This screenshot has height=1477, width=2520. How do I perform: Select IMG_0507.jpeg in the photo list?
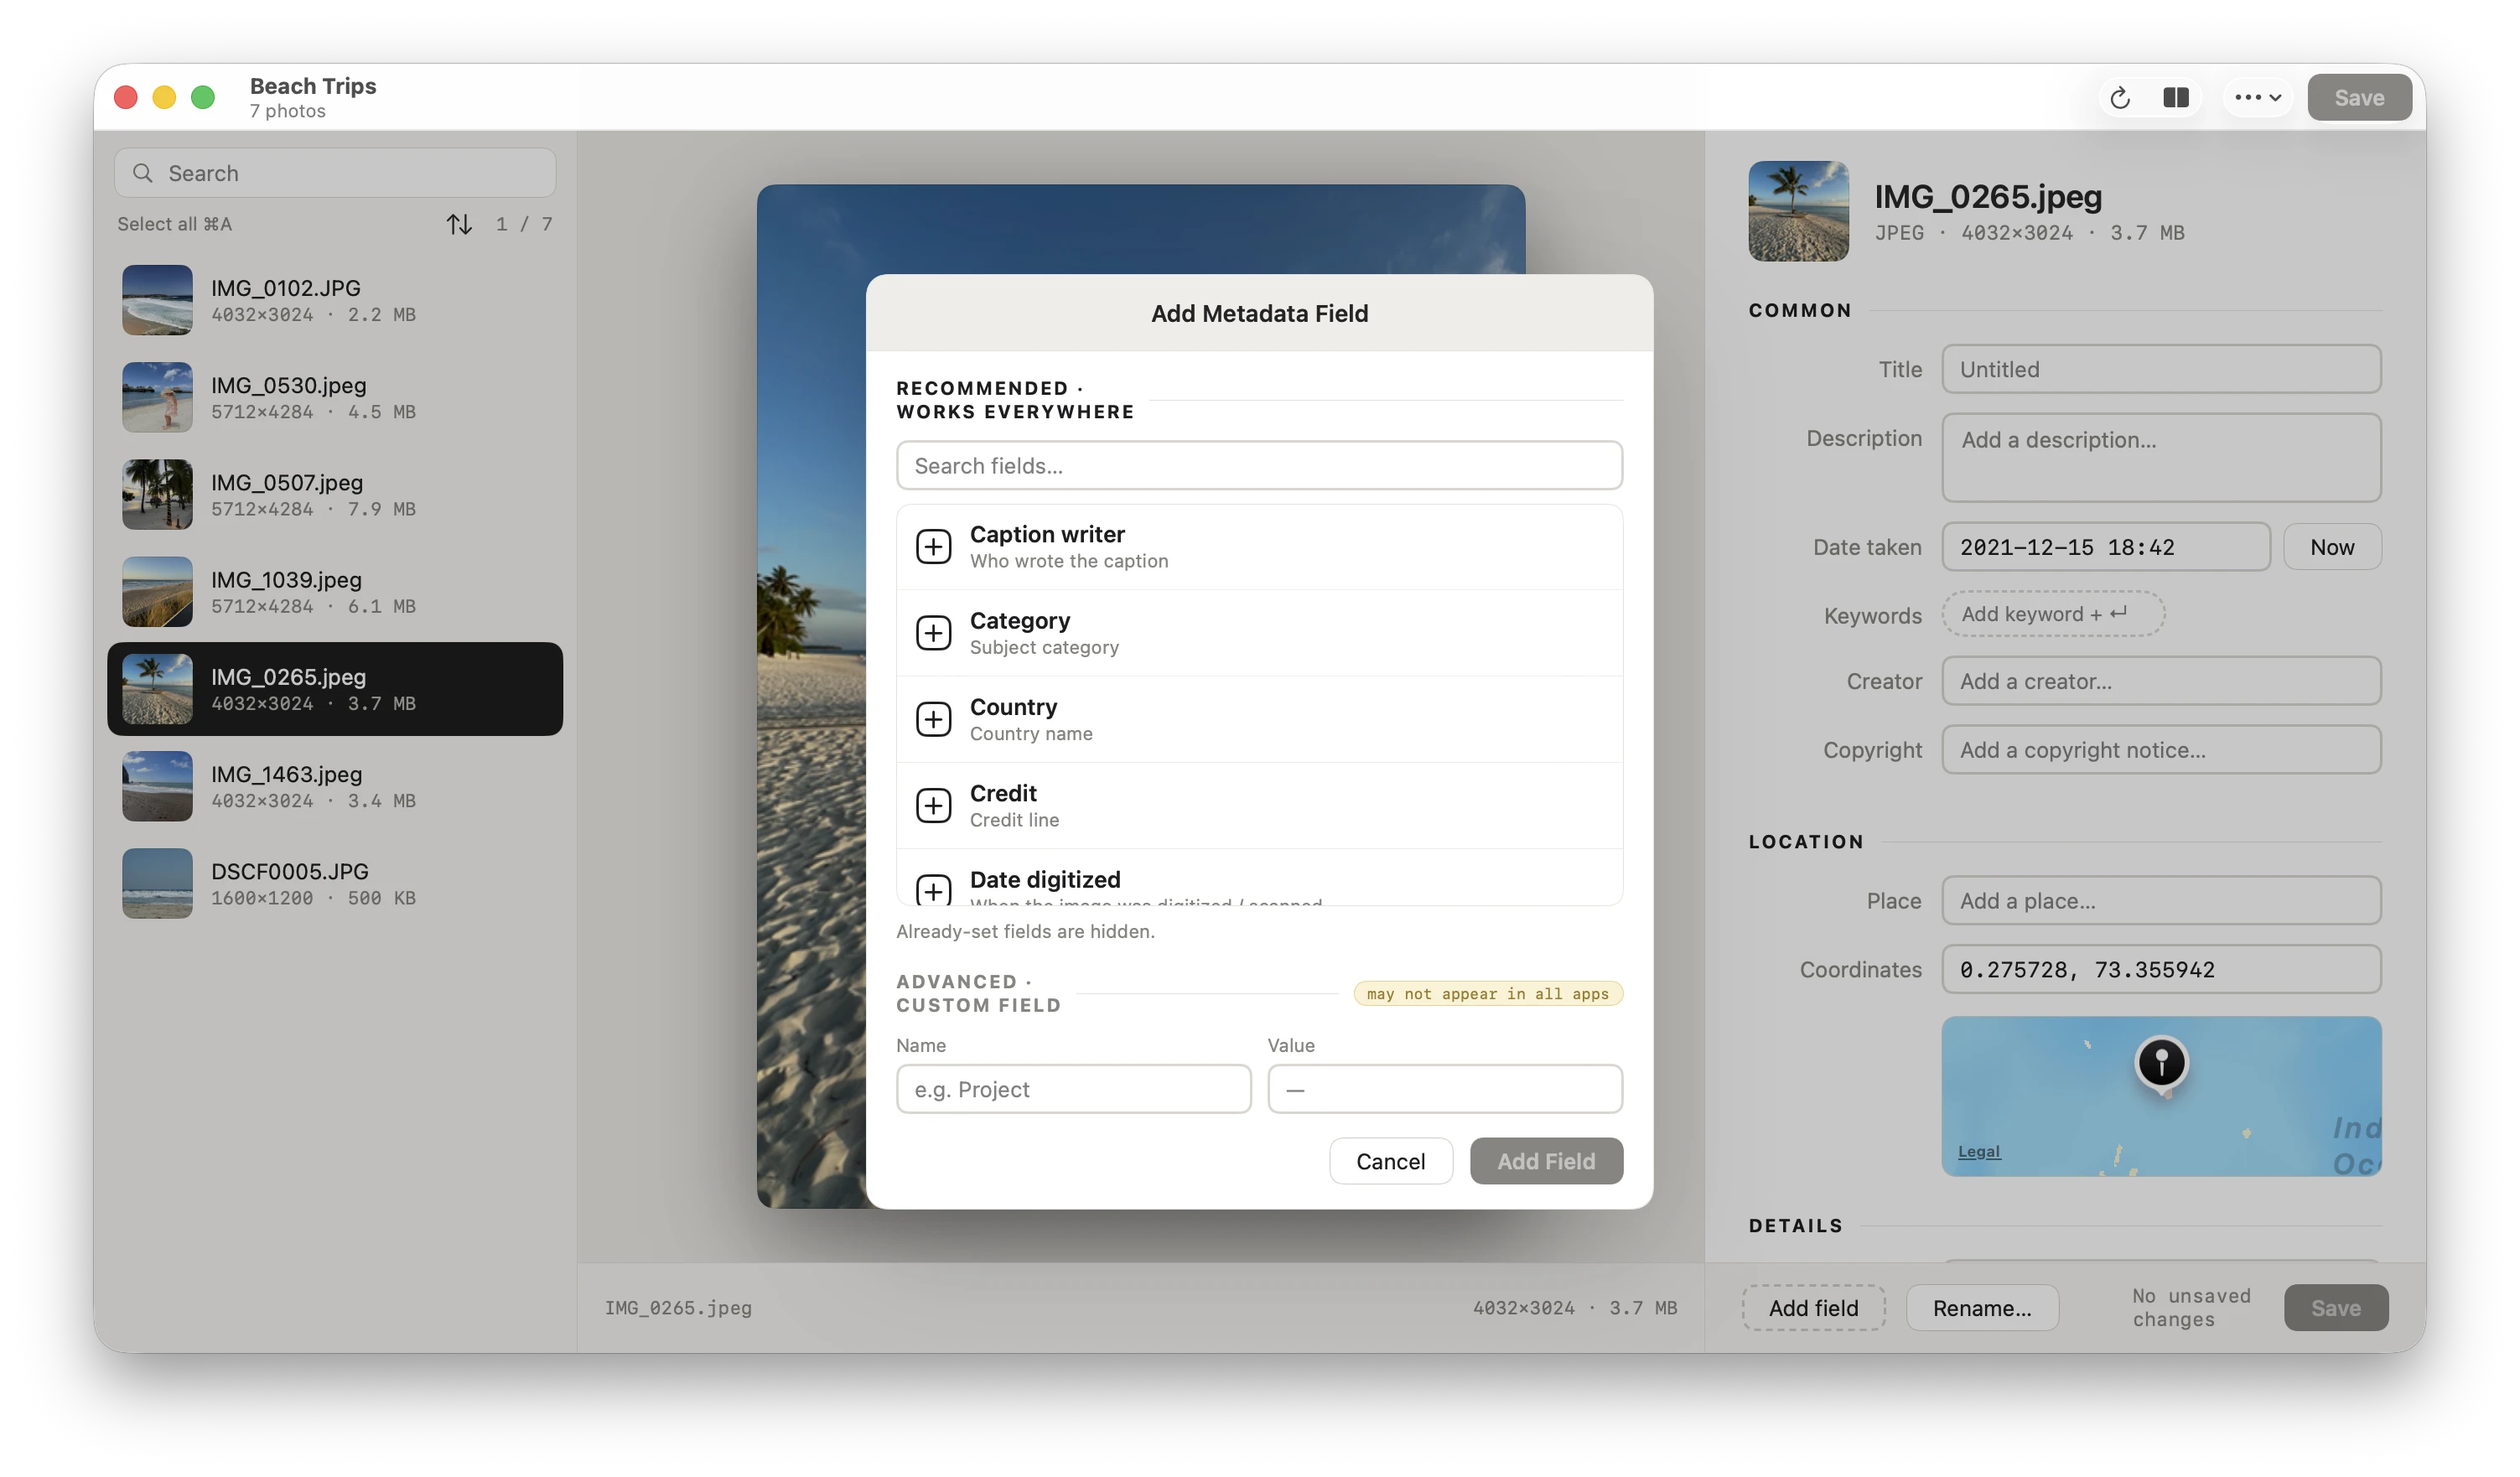(x=335, y=495)
